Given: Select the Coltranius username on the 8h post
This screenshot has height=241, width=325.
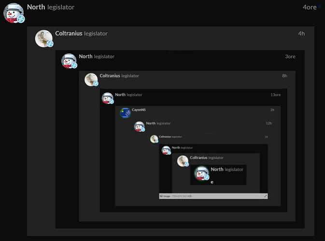Looking at the screenshot, I should click(110, 76).
